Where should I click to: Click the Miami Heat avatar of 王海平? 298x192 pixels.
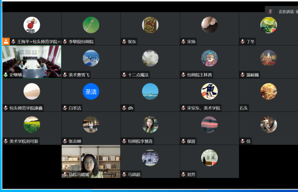32,25
